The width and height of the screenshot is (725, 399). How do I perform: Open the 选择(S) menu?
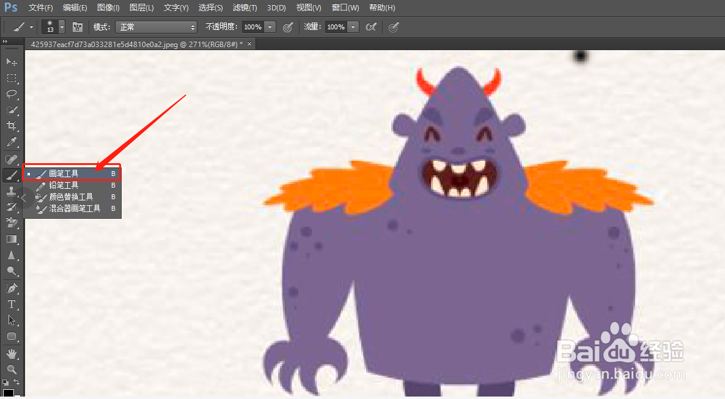210,8
